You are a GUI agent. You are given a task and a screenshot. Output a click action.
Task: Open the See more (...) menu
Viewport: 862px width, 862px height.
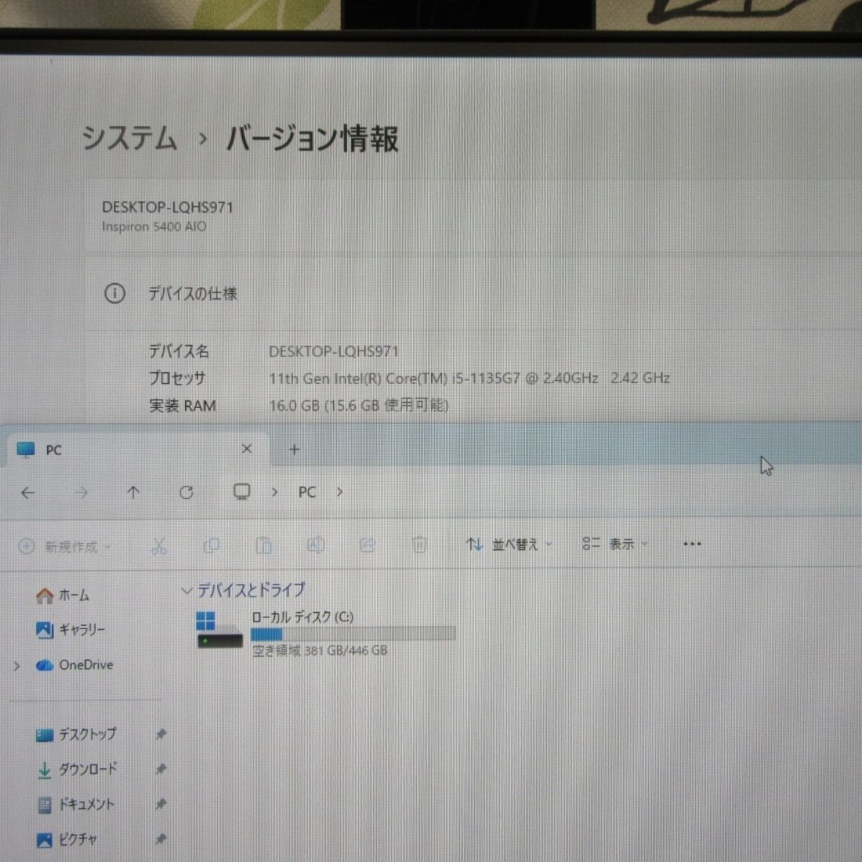(691, 544)
